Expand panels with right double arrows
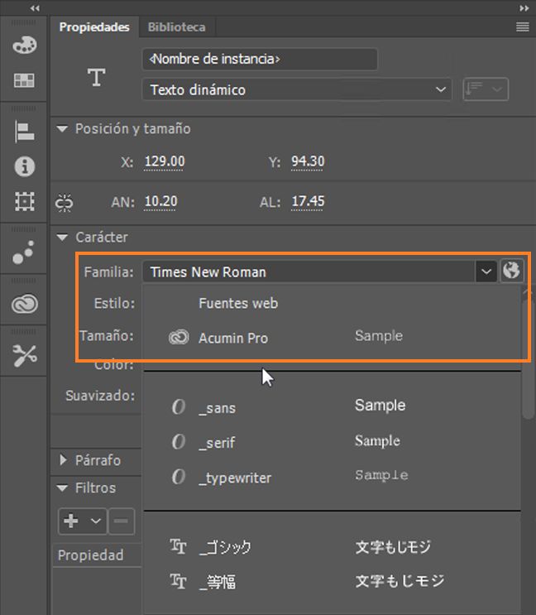Image resolution: width=536 pixels, height=615 pixels. tap(524, 7)
